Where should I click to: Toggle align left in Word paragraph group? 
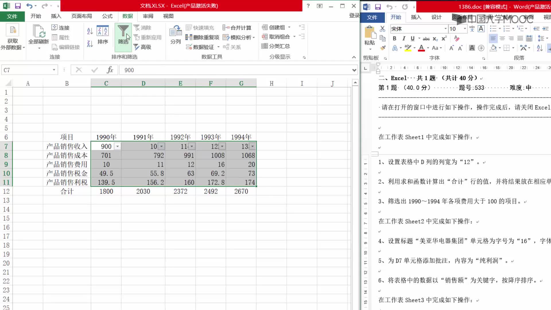493,38
